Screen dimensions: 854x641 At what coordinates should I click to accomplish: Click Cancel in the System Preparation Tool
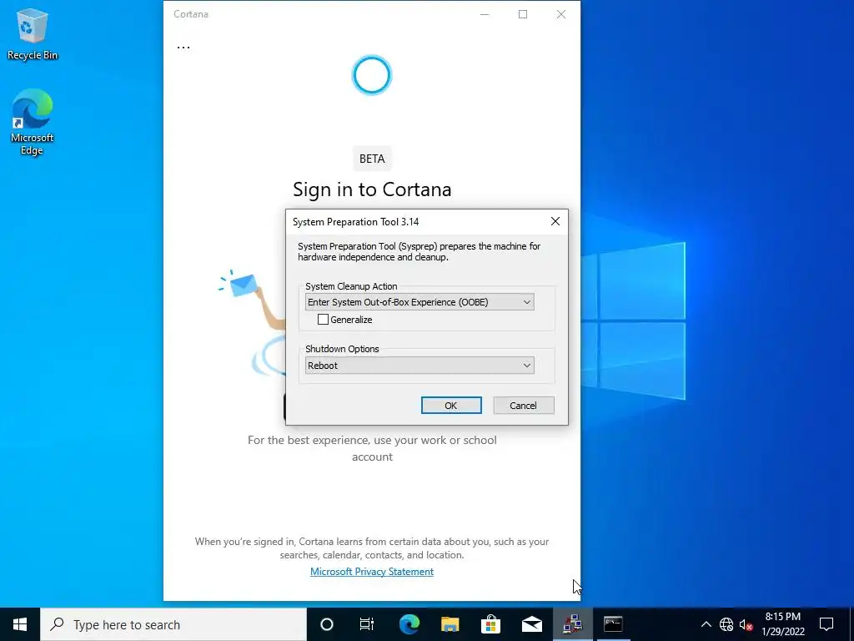pyautogui.click(x=524, y=405)
